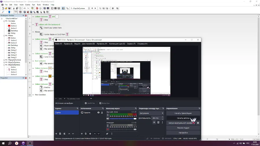
Task: Add a new source with the plus icon
Action: [81, 134]
